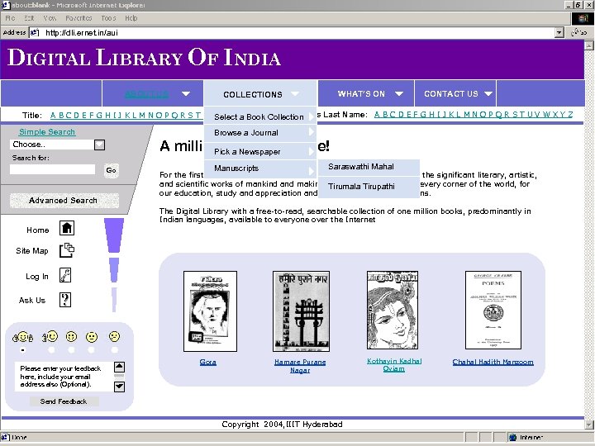Click the Internet zone globe in status bar

pos(513,437)
